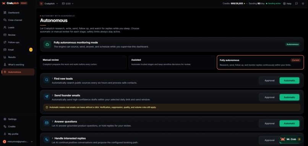Set Send founder emails to Approval

pos(269,98)
